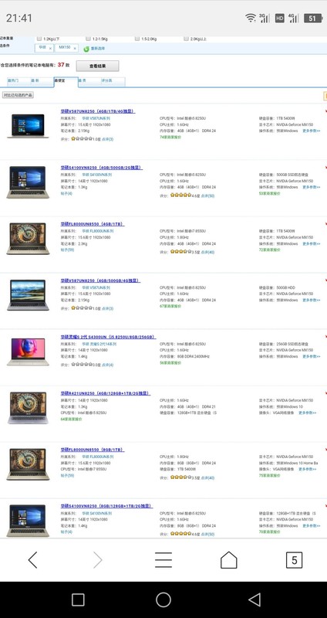Screen dimensions: 327x618
Task: Tap the Android recent apps square
Action: click(x=78, y=600)
